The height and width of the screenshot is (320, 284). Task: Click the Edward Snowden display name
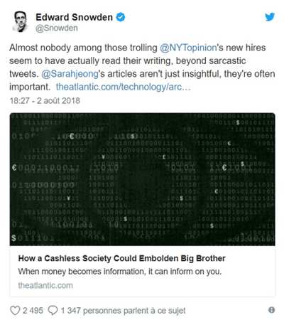[74, 17]
